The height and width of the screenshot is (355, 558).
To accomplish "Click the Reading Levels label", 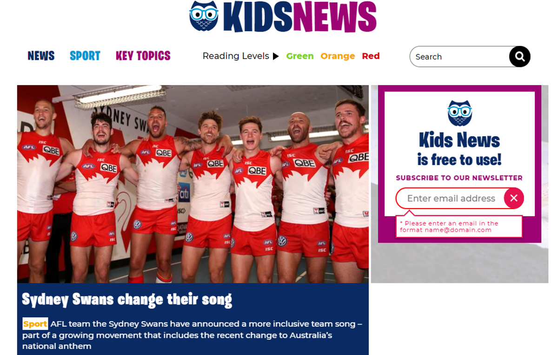I will coord(236,56).
